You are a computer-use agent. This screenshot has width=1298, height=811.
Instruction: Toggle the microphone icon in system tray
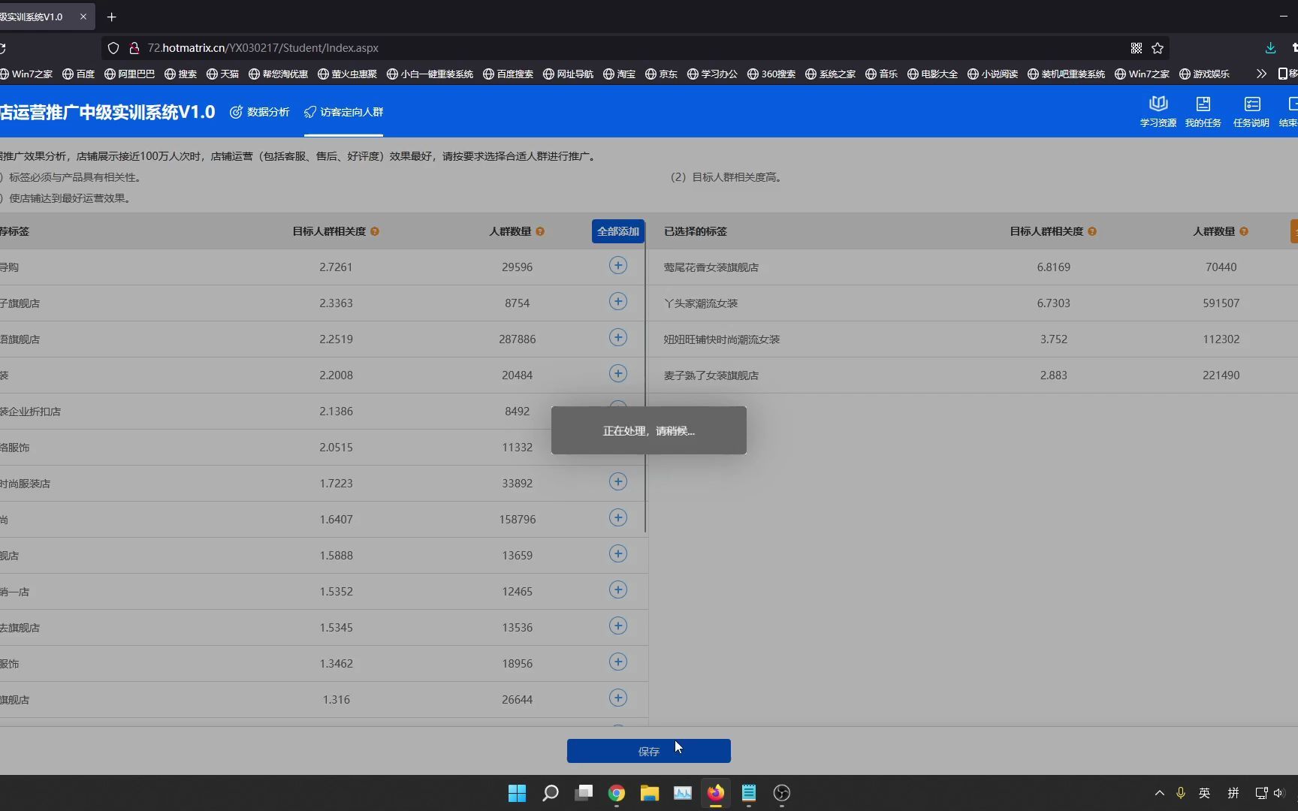(1181, 793)
